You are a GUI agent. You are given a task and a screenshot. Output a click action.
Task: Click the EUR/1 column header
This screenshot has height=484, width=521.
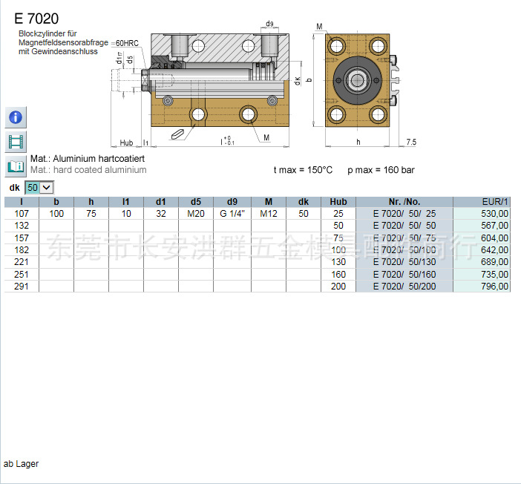click(482, 202)
